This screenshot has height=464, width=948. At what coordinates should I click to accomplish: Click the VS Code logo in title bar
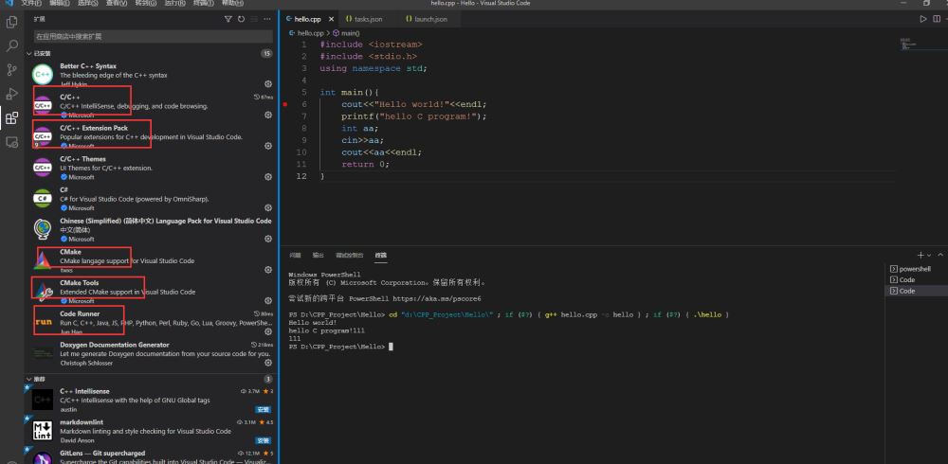pos(9,3)
